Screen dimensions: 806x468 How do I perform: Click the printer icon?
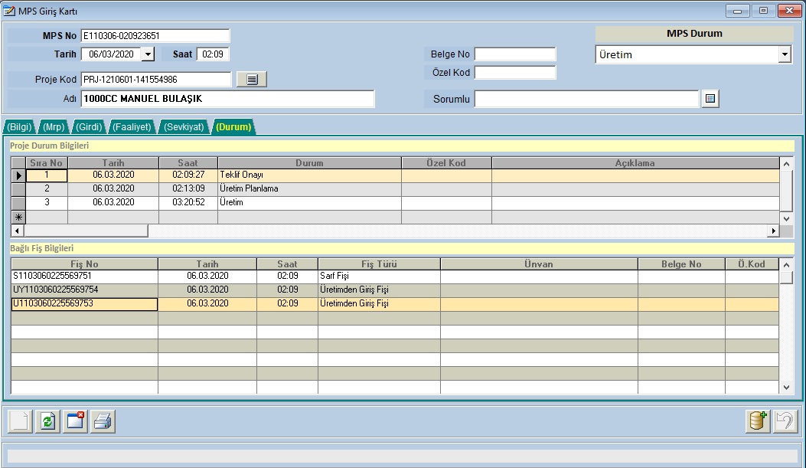click(x=103, y=421)
